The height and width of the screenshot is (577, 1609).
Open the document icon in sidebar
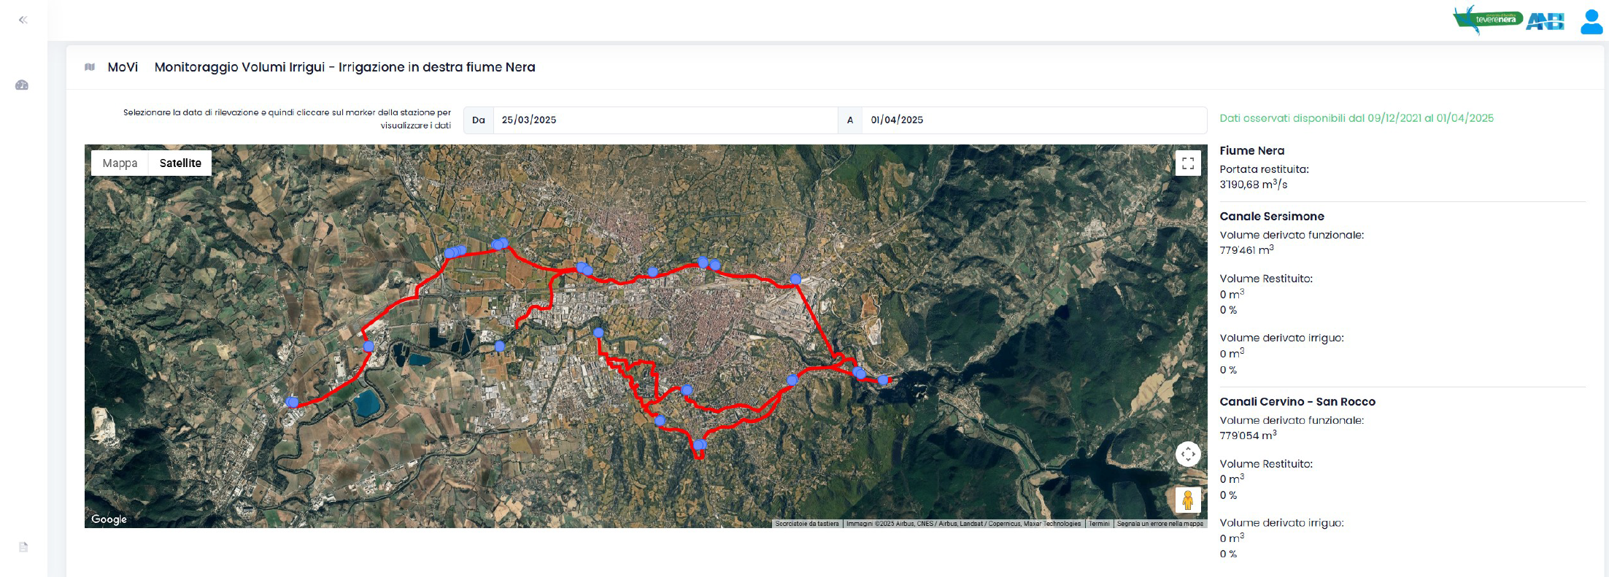coord(23,547)
